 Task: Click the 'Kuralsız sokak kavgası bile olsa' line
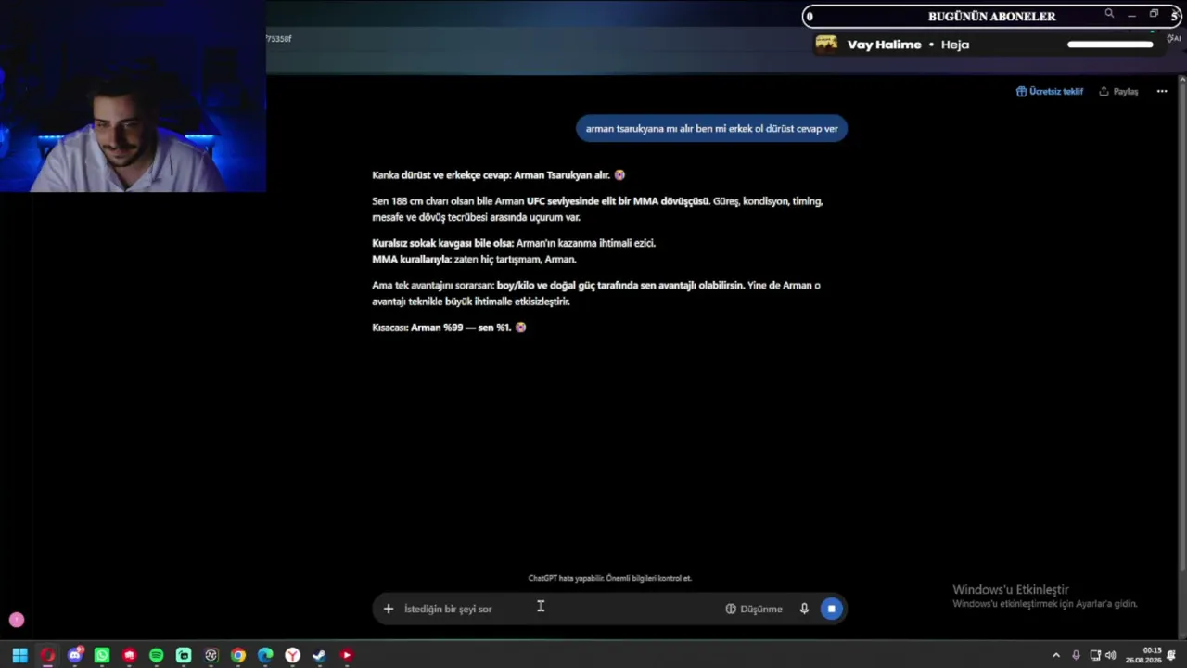click(x=514, y=243)
